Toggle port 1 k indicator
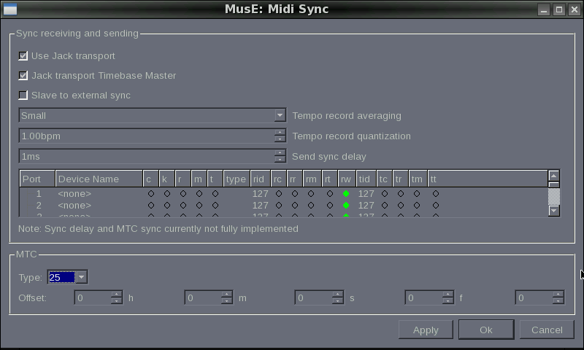 tap(167, 193)
